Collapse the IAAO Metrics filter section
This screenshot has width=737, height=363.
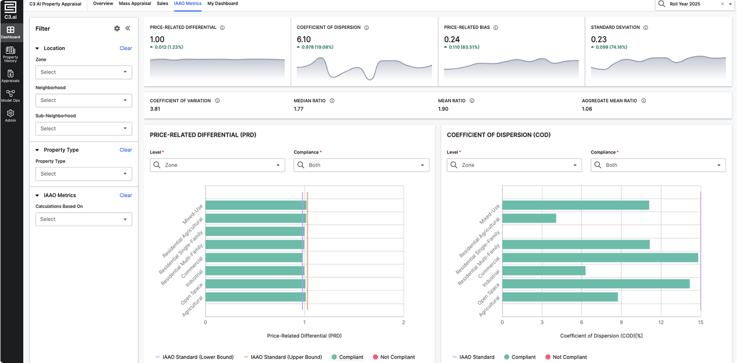[x=37, y=195]
